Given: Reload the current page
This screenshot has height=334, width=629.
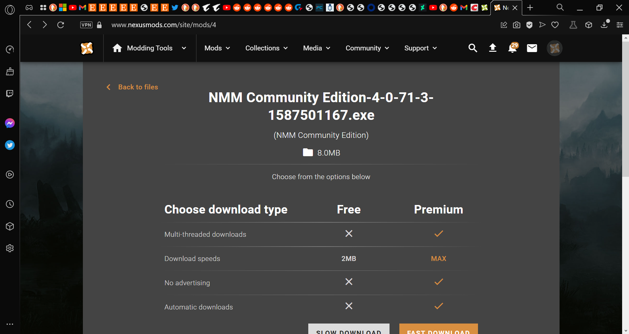Looking at the screenshot, I should coord(61,25).
